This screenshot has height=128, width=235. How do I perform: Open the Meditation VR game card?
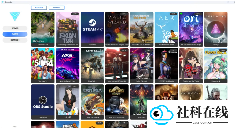43,29
